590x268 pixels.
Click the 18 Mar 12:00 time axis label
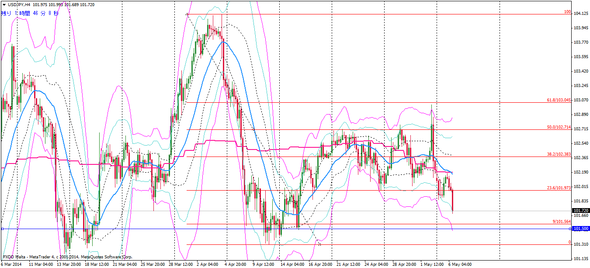point(97,265)
